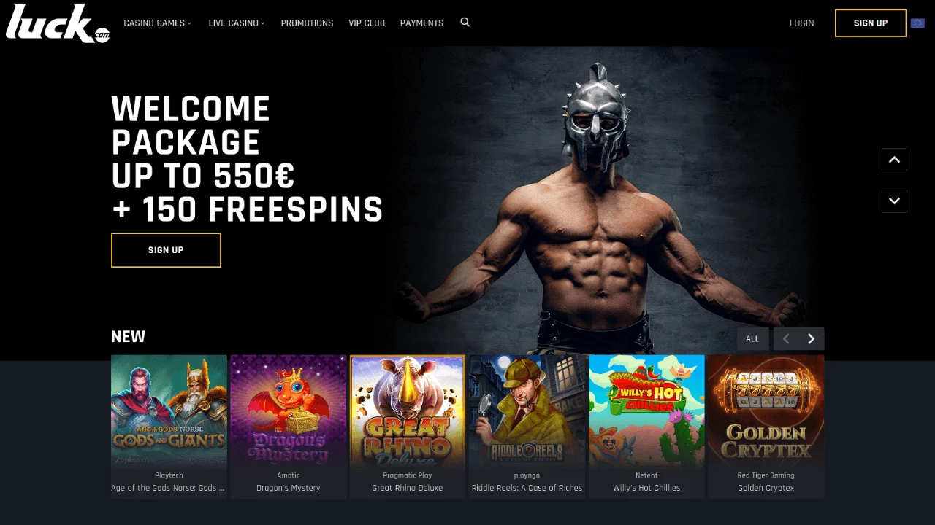Open the VIP Club menu item
This screenshot has width=935, height=525.
367,23
